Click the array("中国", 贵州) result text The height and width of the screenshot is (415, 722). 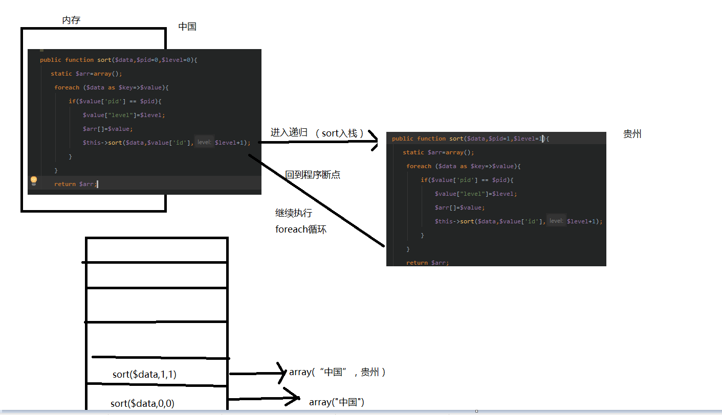[337, 372]
